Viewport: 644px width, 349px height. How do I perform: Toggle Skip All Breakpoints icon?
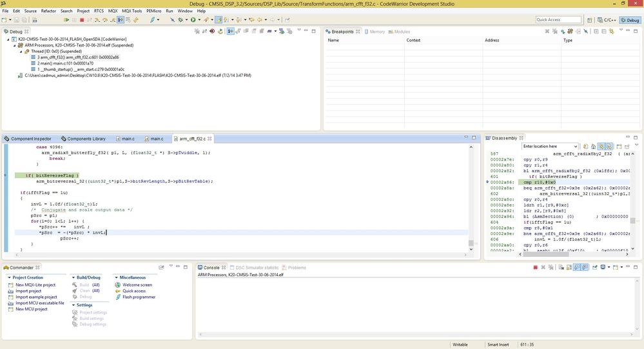pyautogui.click(x=586, y=31)
